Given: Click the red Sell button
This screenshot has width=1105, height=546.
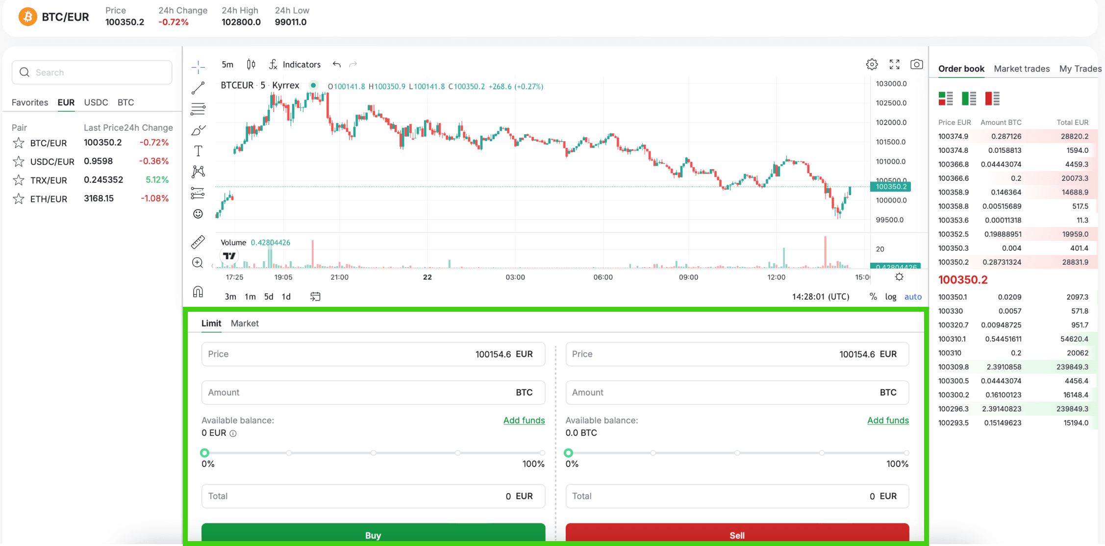Looking at the screenshot, I should coord(737,533).
